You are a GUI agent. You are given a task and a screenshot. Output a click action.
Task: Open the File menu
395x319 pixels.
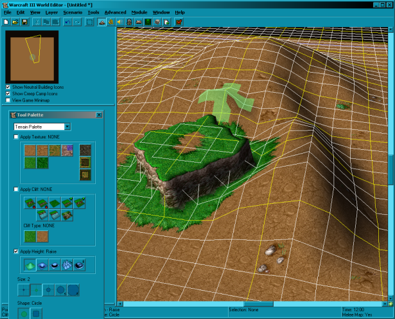click(x=8, y=12)
